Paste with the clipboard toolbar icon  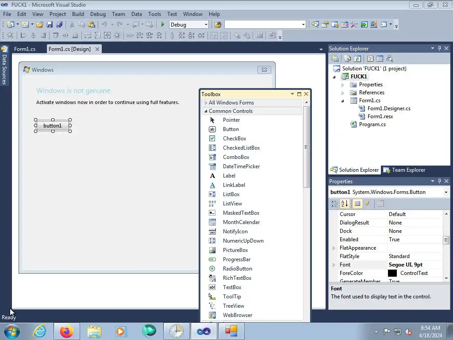pos(92,25)
